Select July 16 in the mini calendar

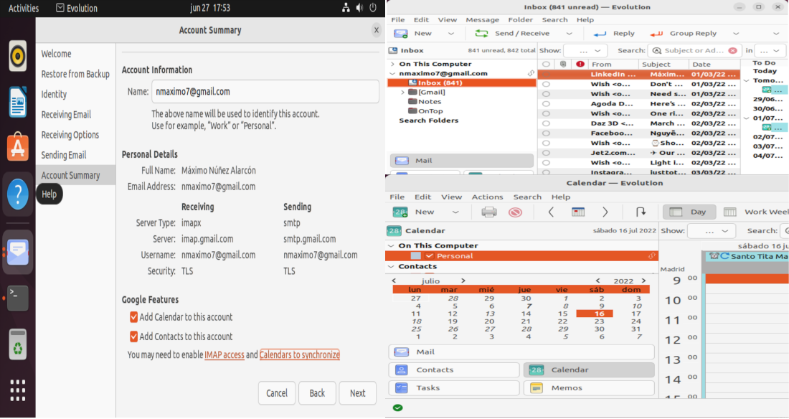pos(600,314)
